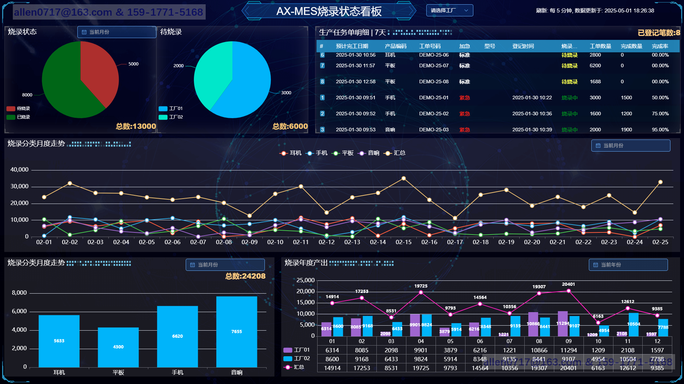684x384 pixels.
Task: Click row number badge 8 in task table
Action: (322, 81)
